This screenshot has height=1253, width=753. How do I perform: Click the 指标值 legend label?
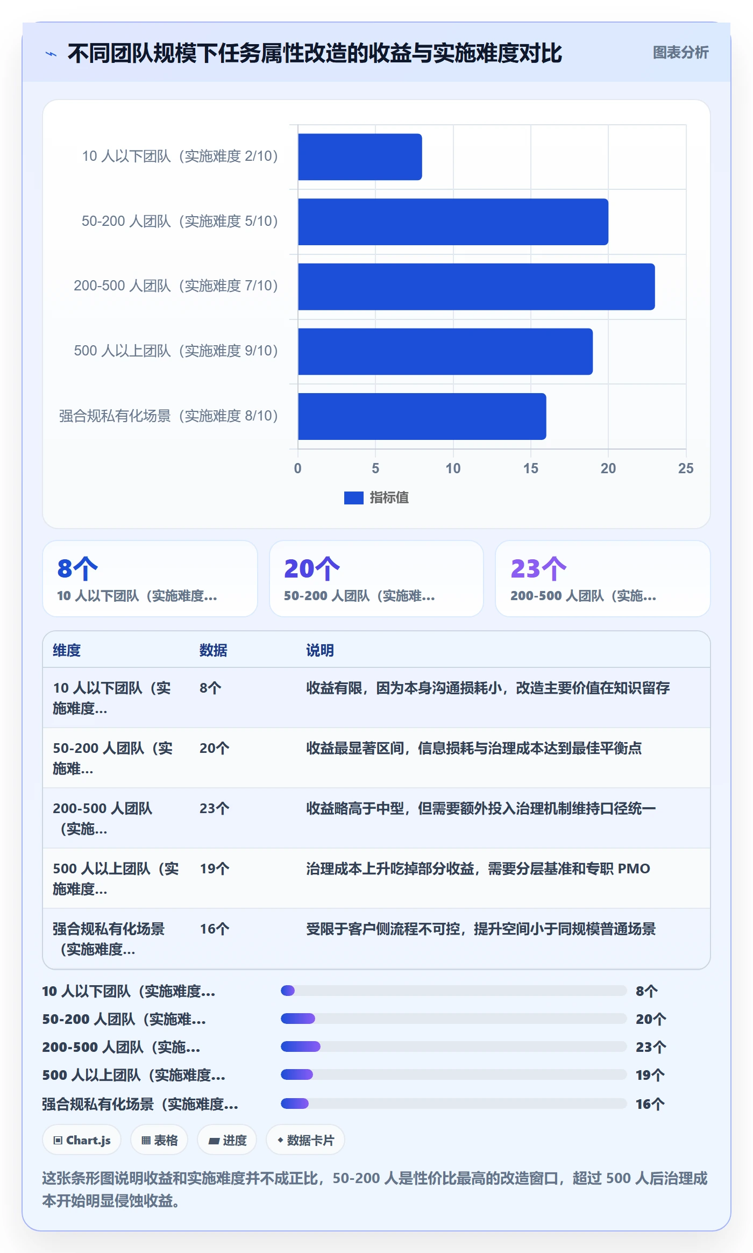click(389, 498)
